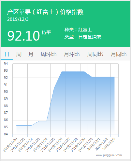
Task: Click the www.pingguo7.com link
Action: 109,155
